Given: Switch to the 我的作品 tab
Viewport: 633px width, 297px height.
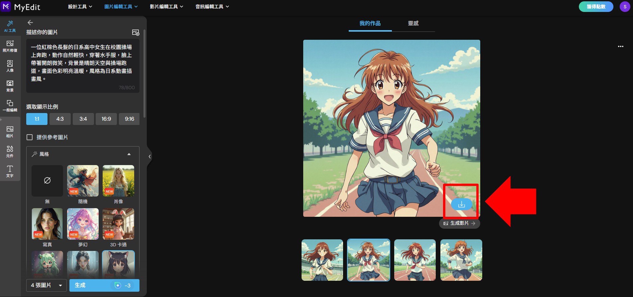Looking at the screenshot, I should pyautogui.click(x=370, y=24).
